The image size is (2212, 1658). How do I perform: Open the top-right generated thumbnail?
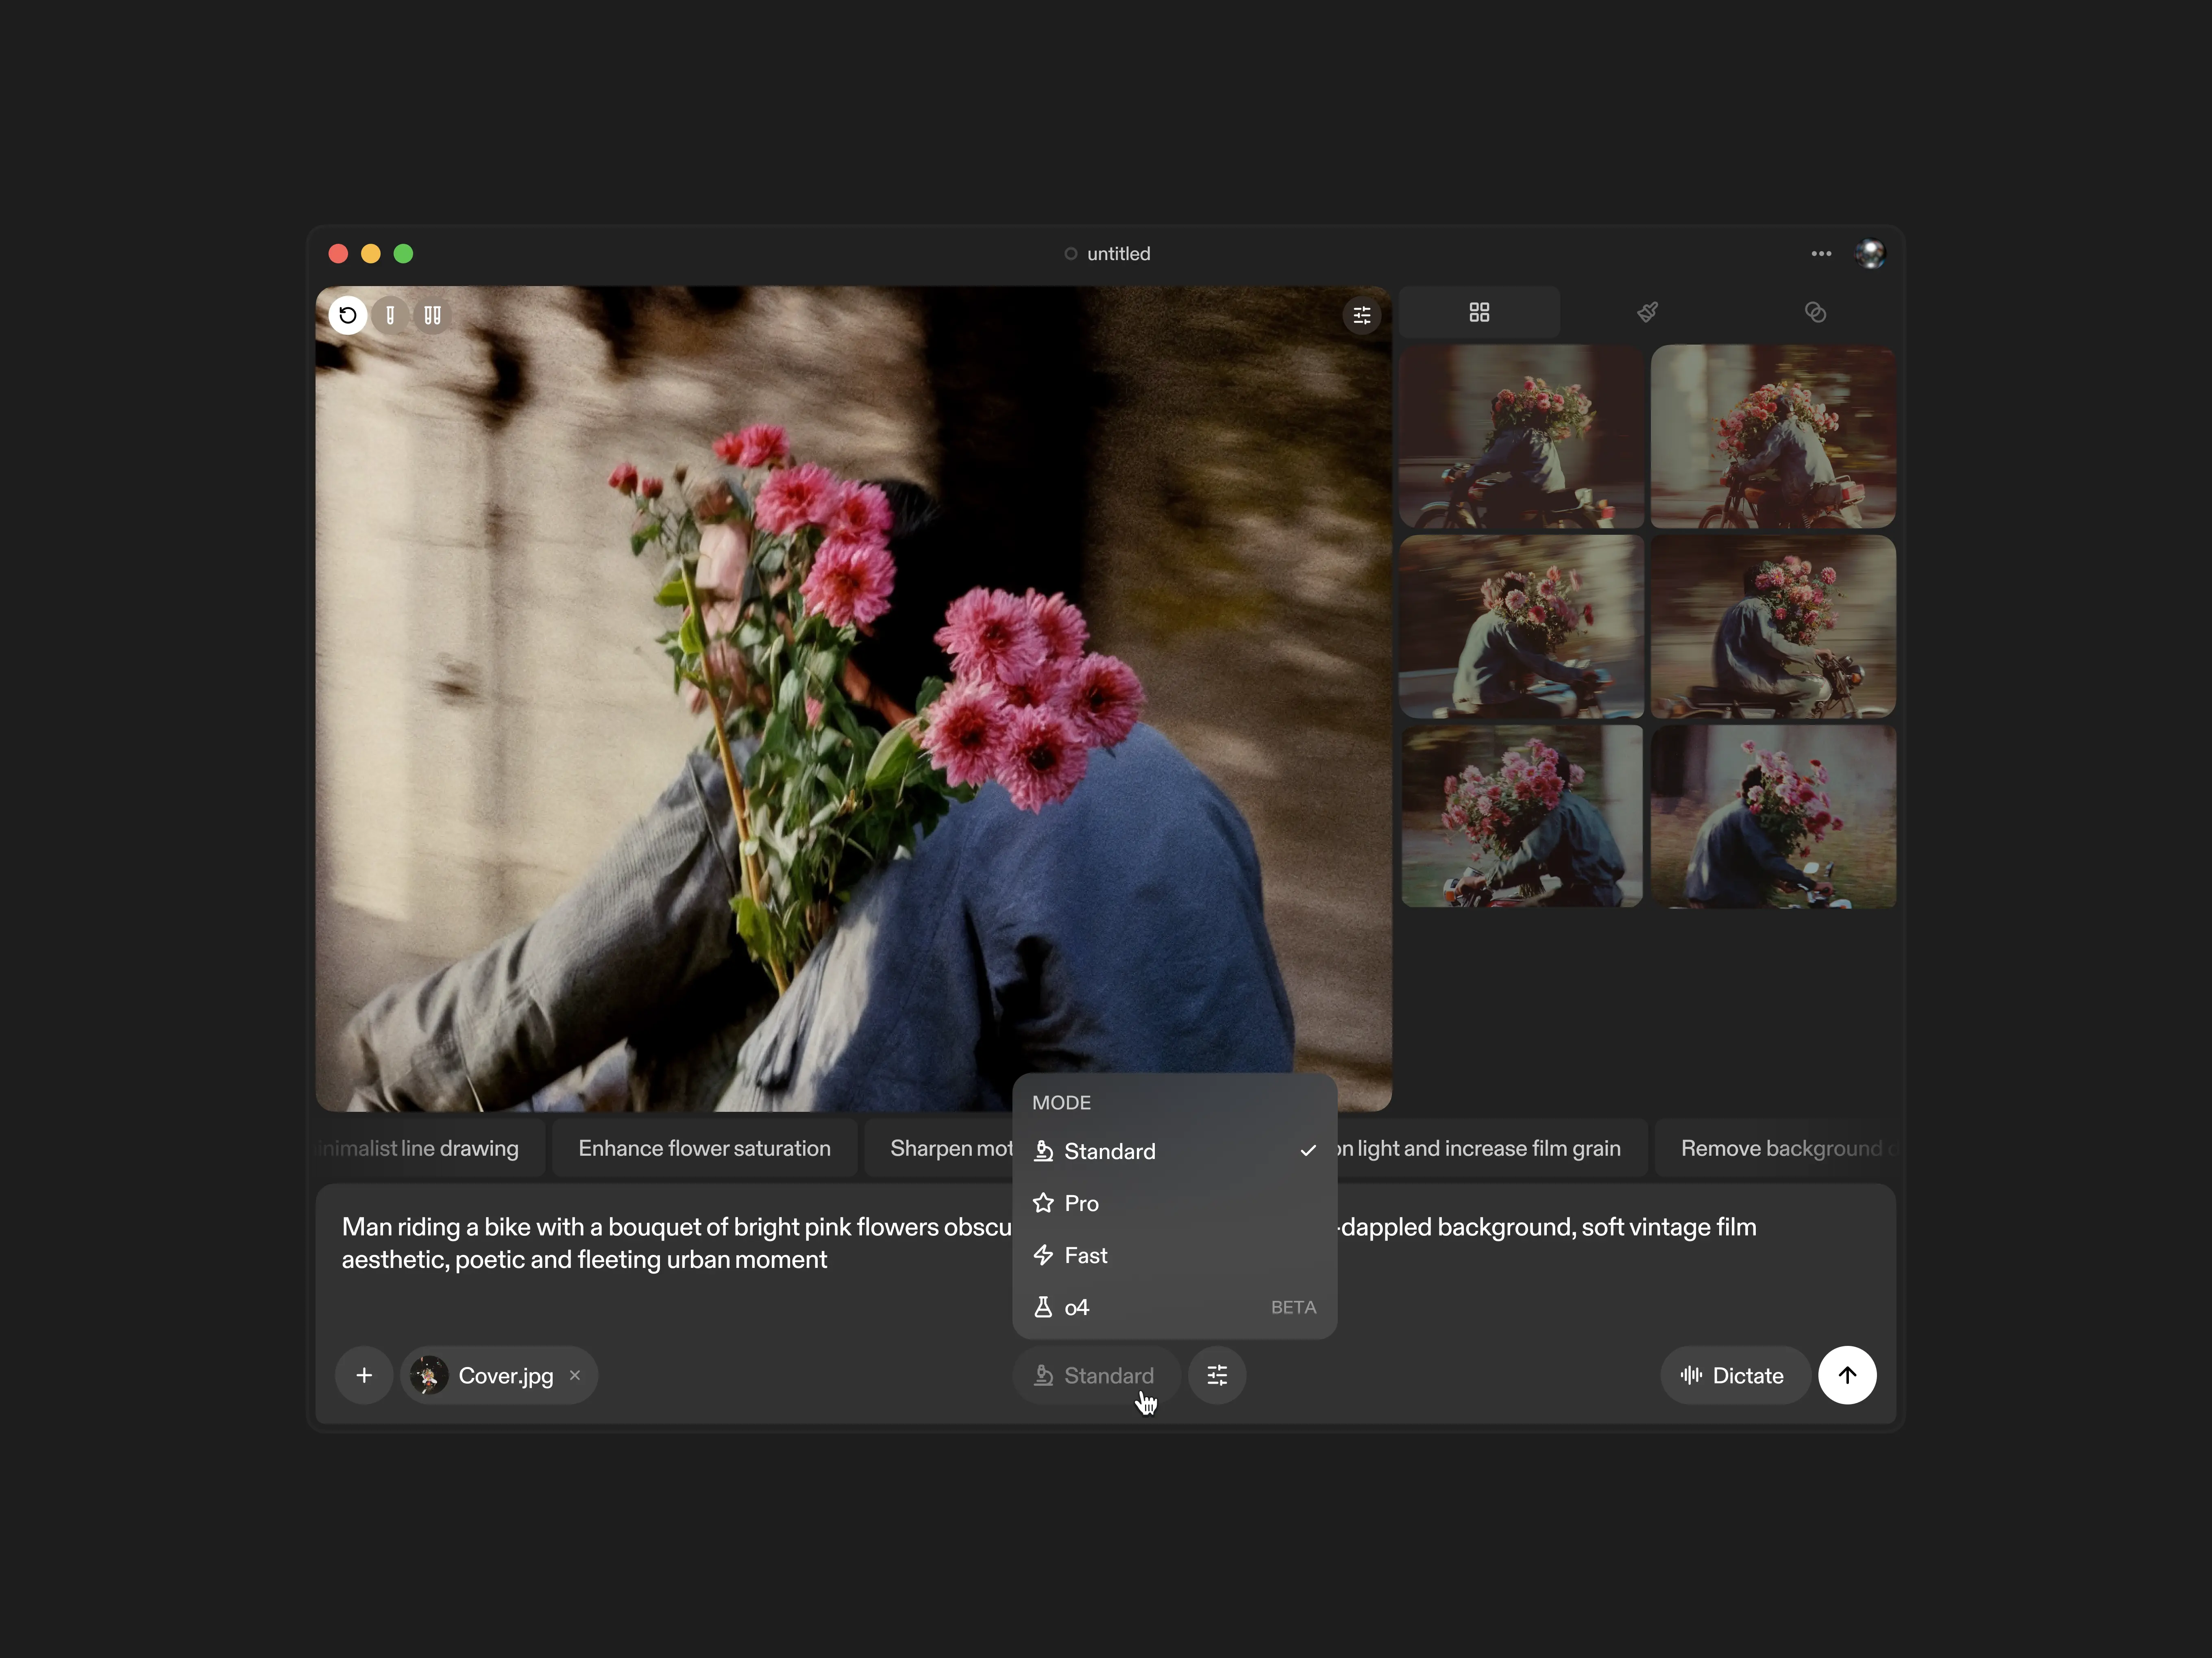(1772, 437)
